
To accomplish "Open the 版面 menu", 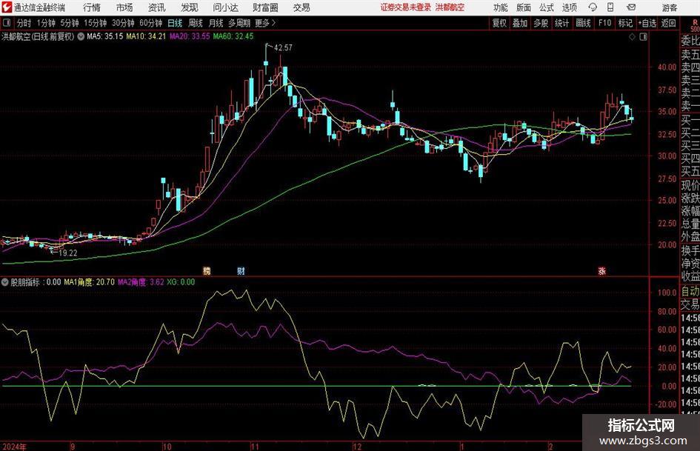I will pyautogui.click(x=524, y=7).
